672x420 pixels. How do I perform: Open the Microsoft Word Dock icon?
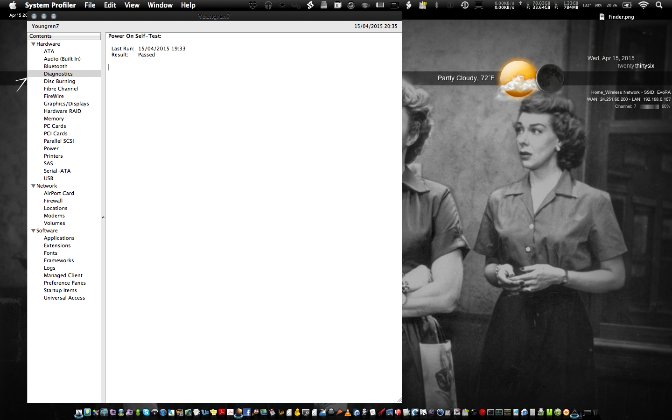[x=205, y=412]
